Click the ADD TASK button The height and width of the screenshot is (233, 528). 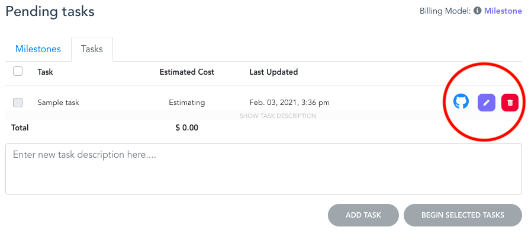click(363, 215)
